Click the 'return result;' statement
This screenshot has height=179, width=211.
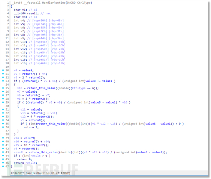[x=25, y=163]
